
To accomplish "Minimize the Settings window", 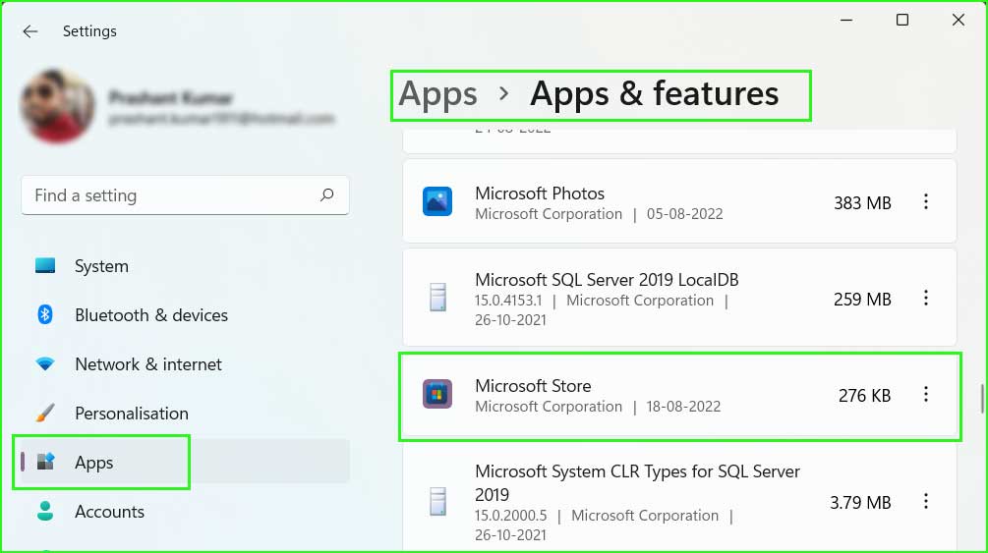I will (x=846, y=21).
